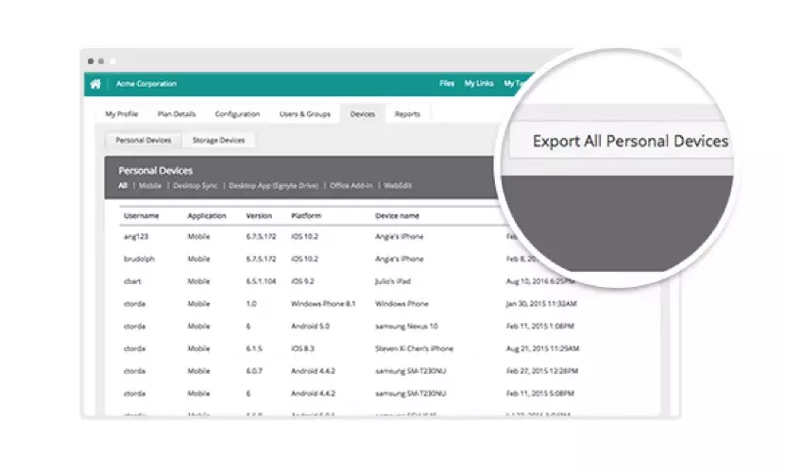Click the home icon in teal header
Screen dimensions: 786x472
95,84
